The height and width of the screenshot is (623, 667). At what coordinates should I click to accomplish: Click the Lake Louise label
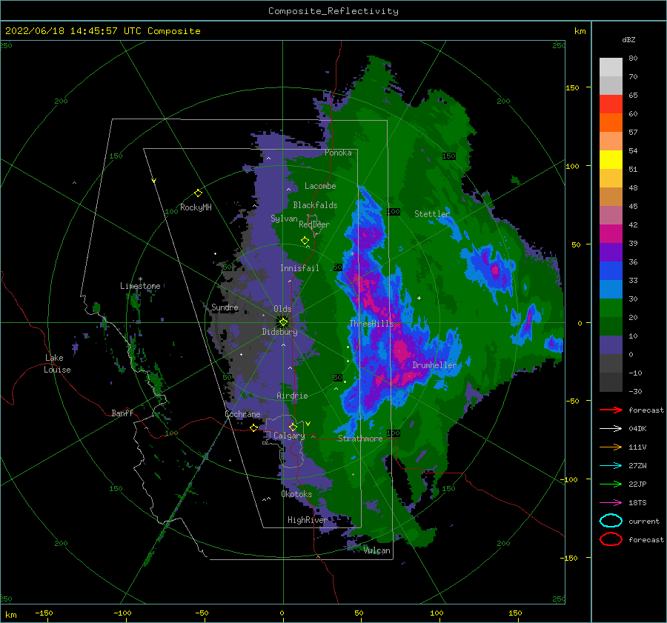coord(57,364)
